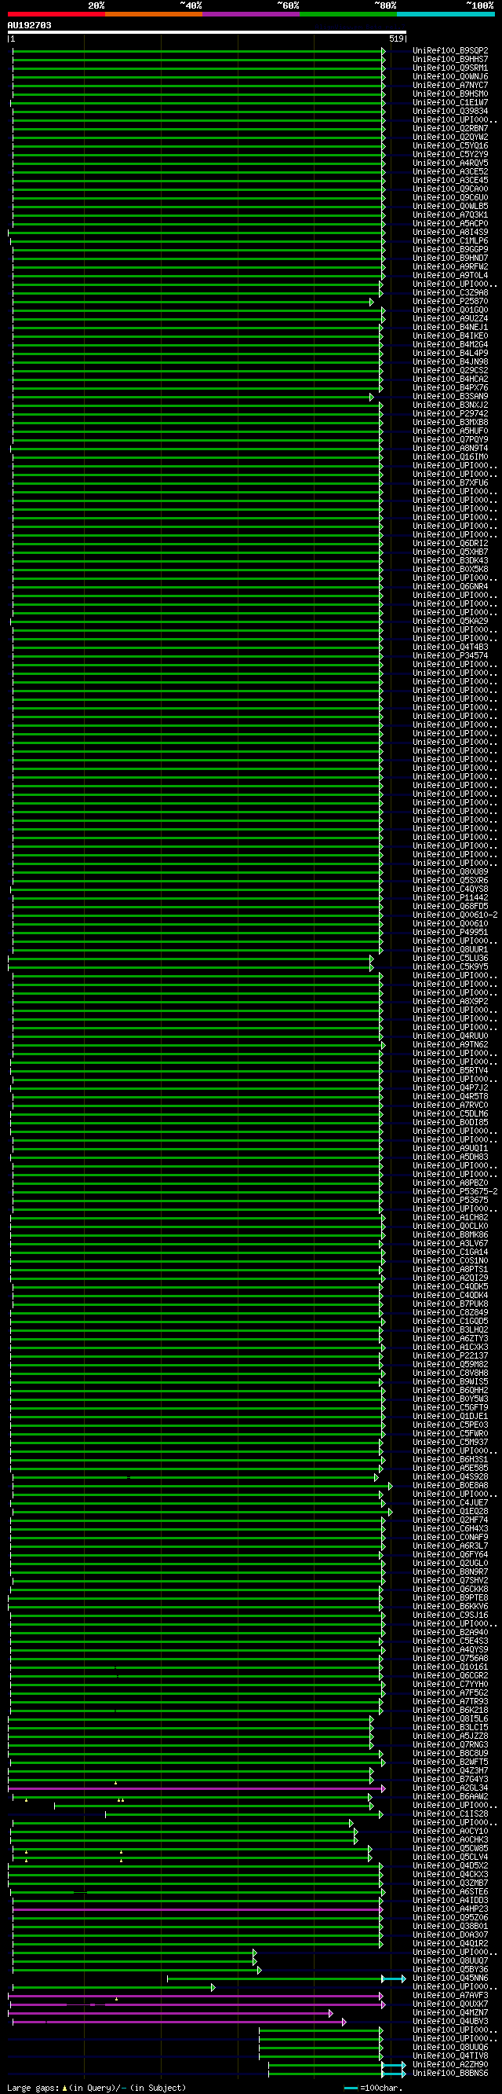Click label UniRef100_Q9C6U0

click(x=450, y=197)
